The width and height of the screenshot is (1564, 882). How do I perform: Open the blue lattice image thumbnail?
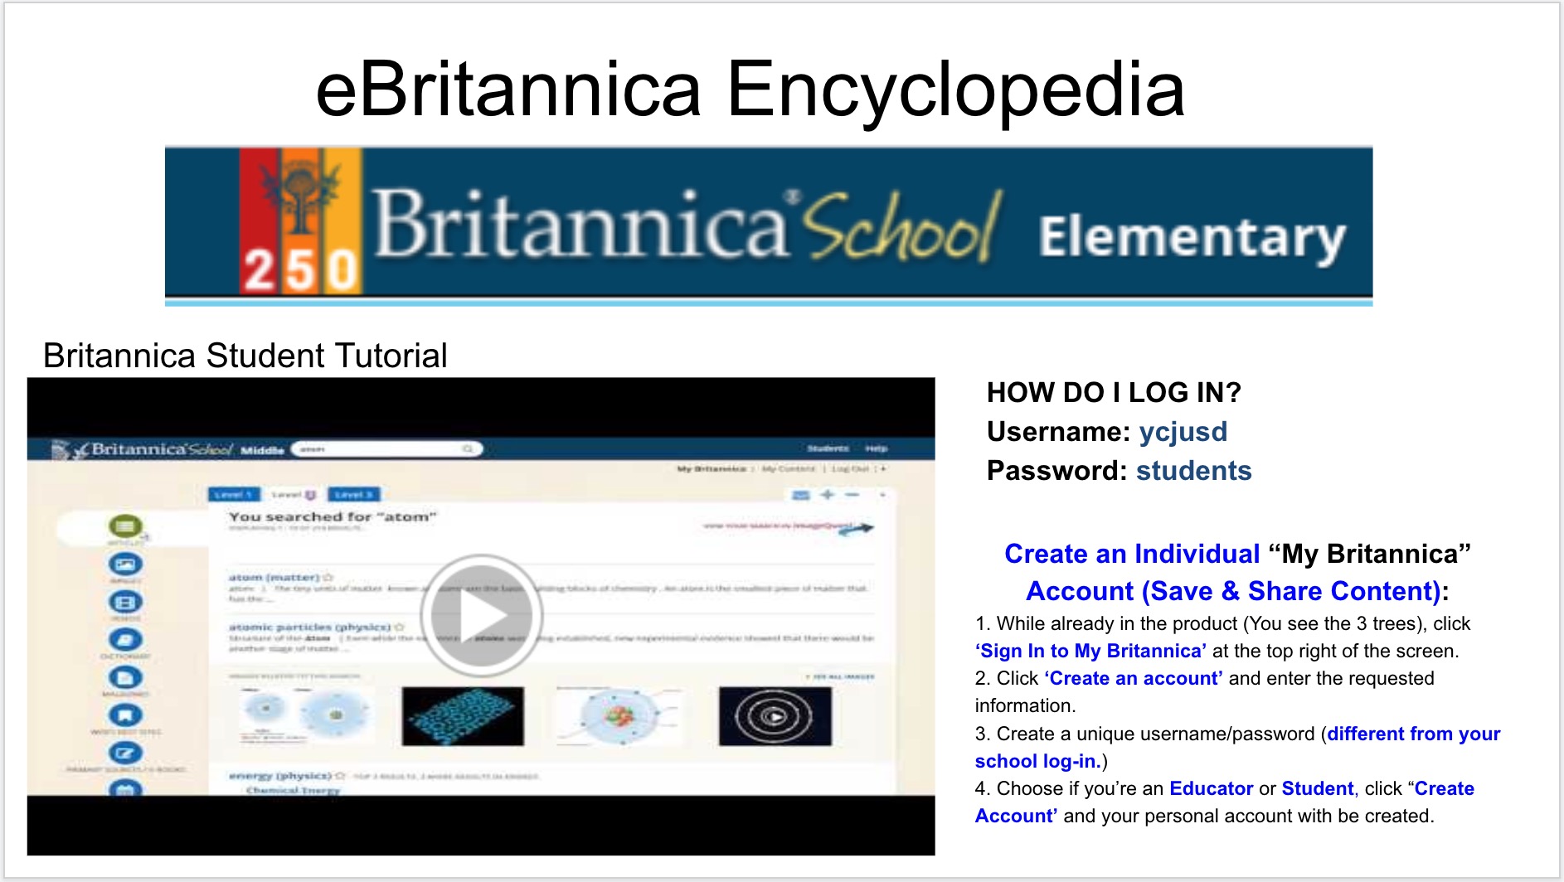[463, 715]
